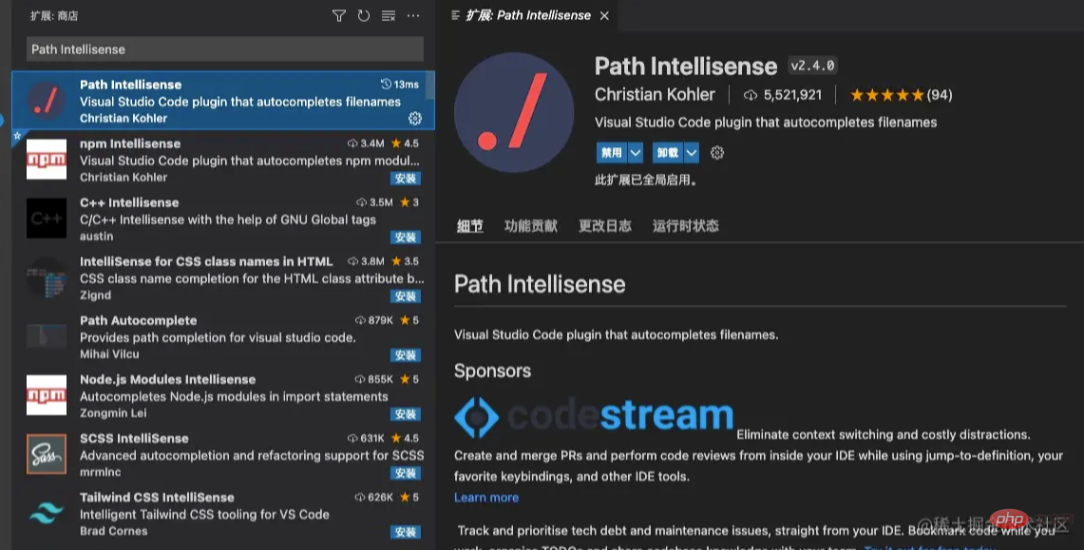Select the 运行时状态 tab
Viewport: 1084px width, 550px height.
point(685,226)
